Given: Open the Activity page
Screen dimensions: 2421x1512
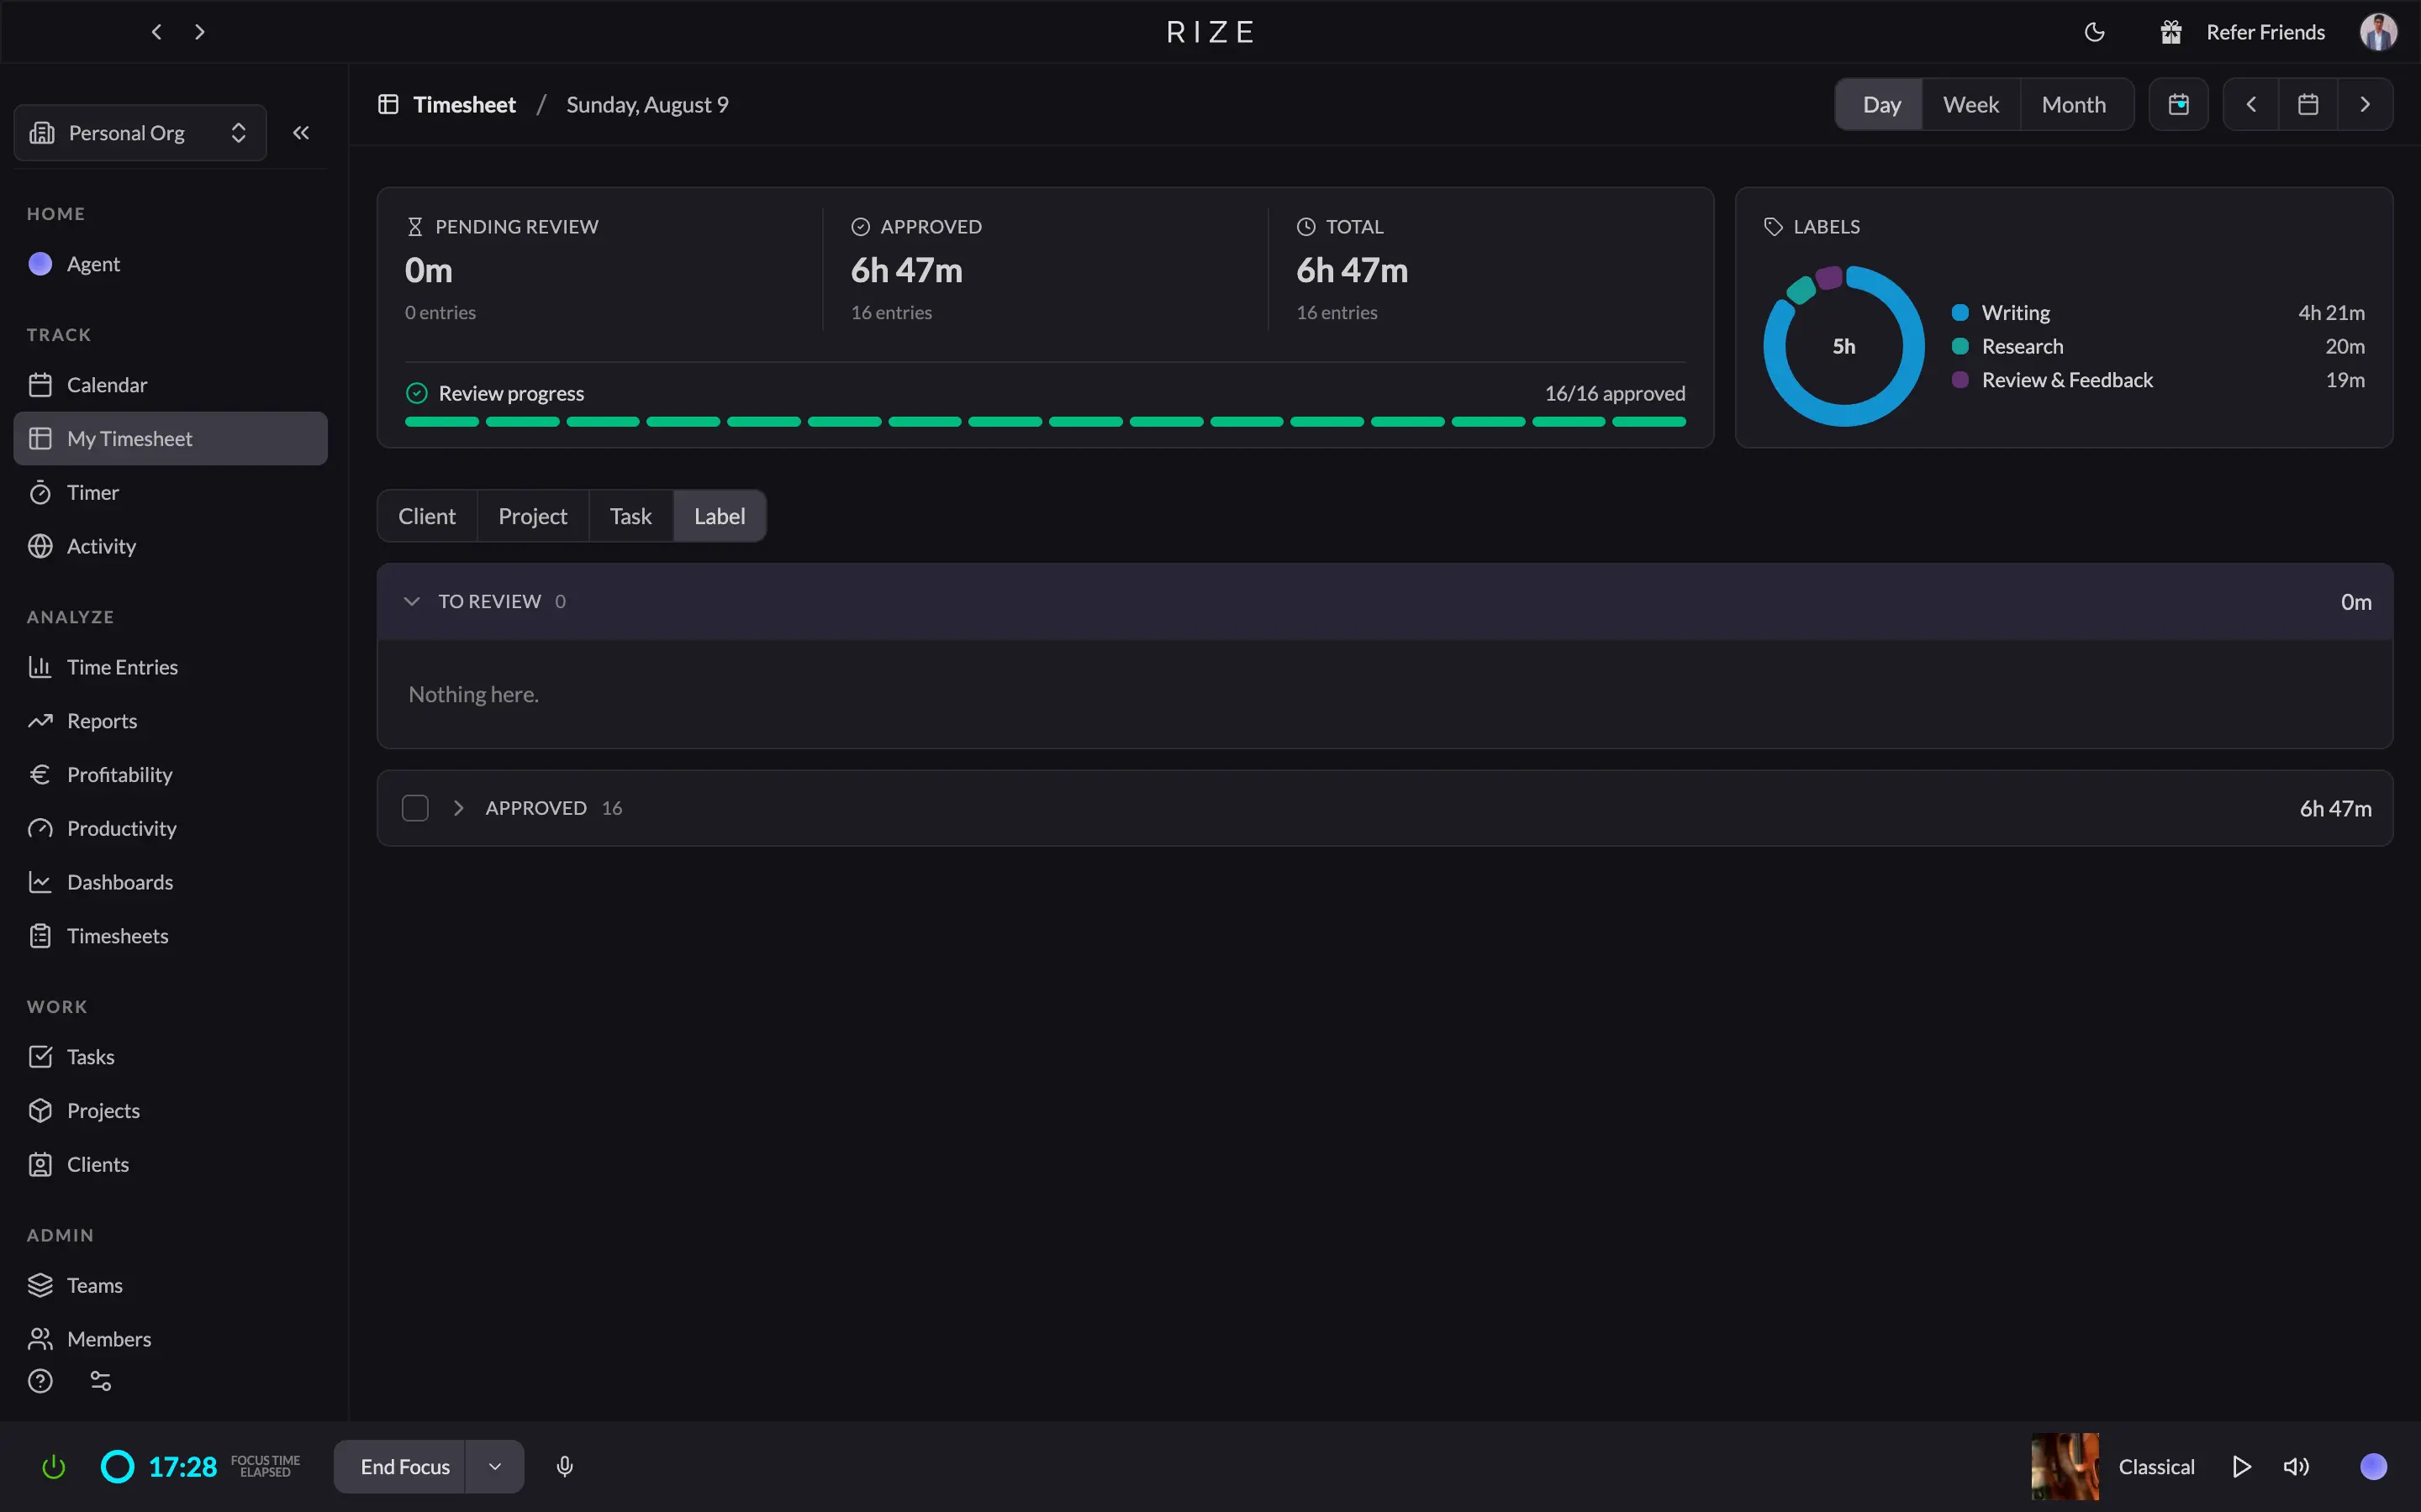Looking at the screenshot, I should (170, 546).
